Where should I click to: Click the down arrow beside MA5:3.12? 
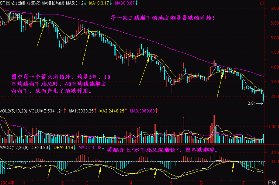point(85,3)
